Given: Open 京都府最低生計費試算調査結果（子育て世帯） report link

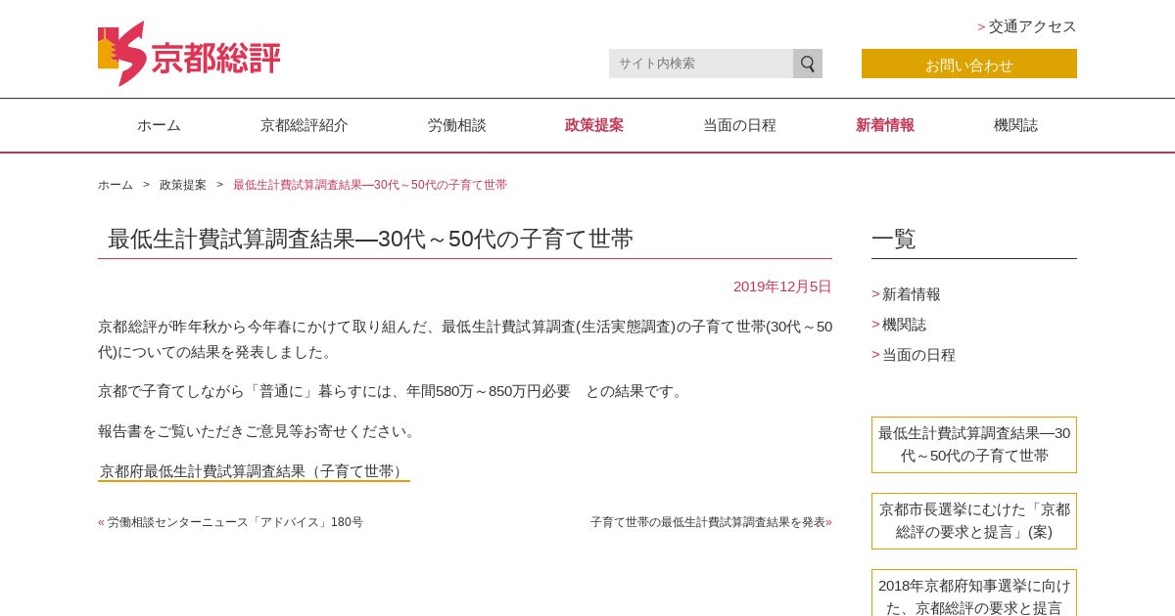Looking at the screenshot, I should click(254, 471).
